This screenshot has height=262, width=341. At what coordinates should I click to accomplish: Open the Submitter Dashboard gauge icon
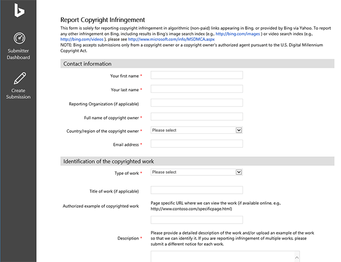coord(19,38)
